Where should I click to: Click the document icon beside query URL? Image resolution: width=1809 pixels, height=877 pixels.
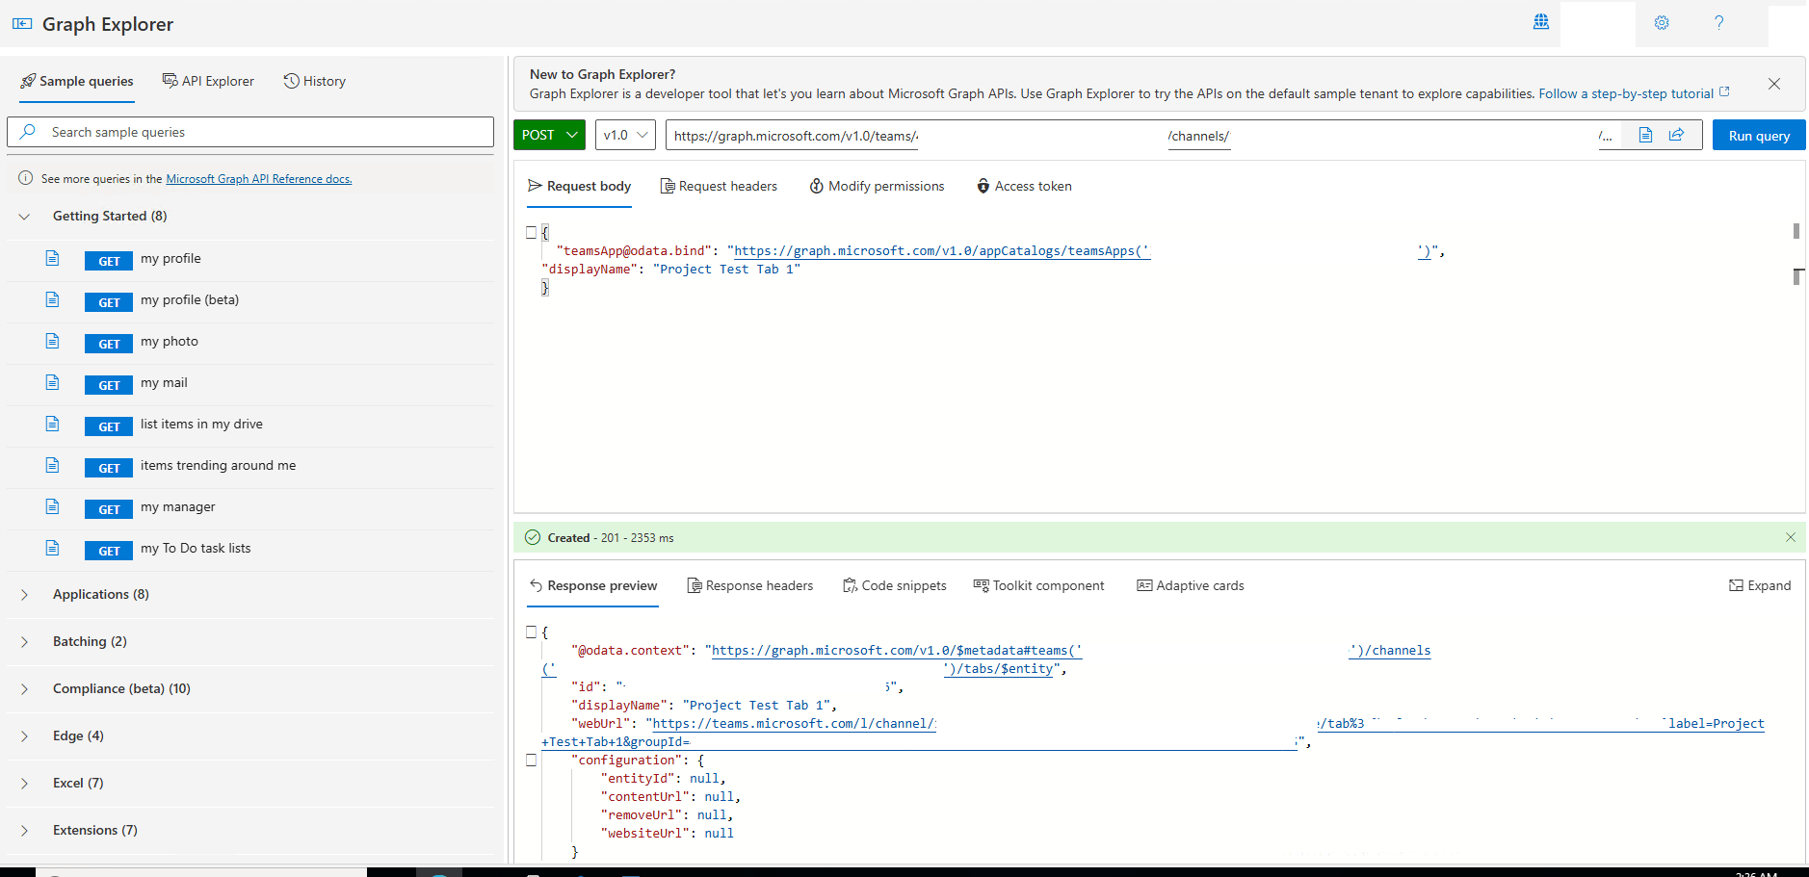pyautogui.click(x=1645, y=135)
